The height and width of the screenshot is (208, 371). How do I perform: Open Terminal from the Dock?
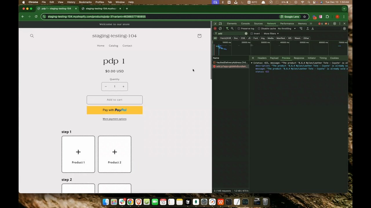(229, 202)
